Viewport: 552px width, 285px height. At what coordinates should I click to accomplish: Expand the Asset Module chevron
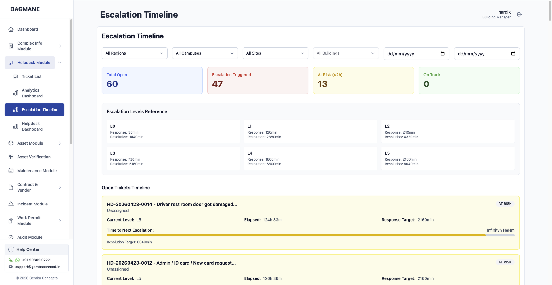[x=60, y=143]
